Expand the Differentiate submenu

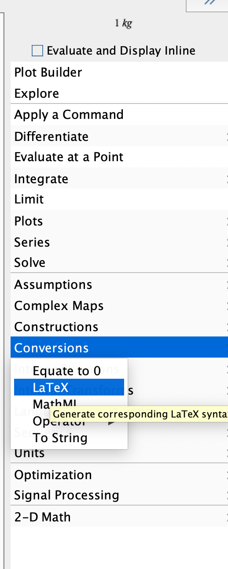pyautogui.click(x=119, y=137)
